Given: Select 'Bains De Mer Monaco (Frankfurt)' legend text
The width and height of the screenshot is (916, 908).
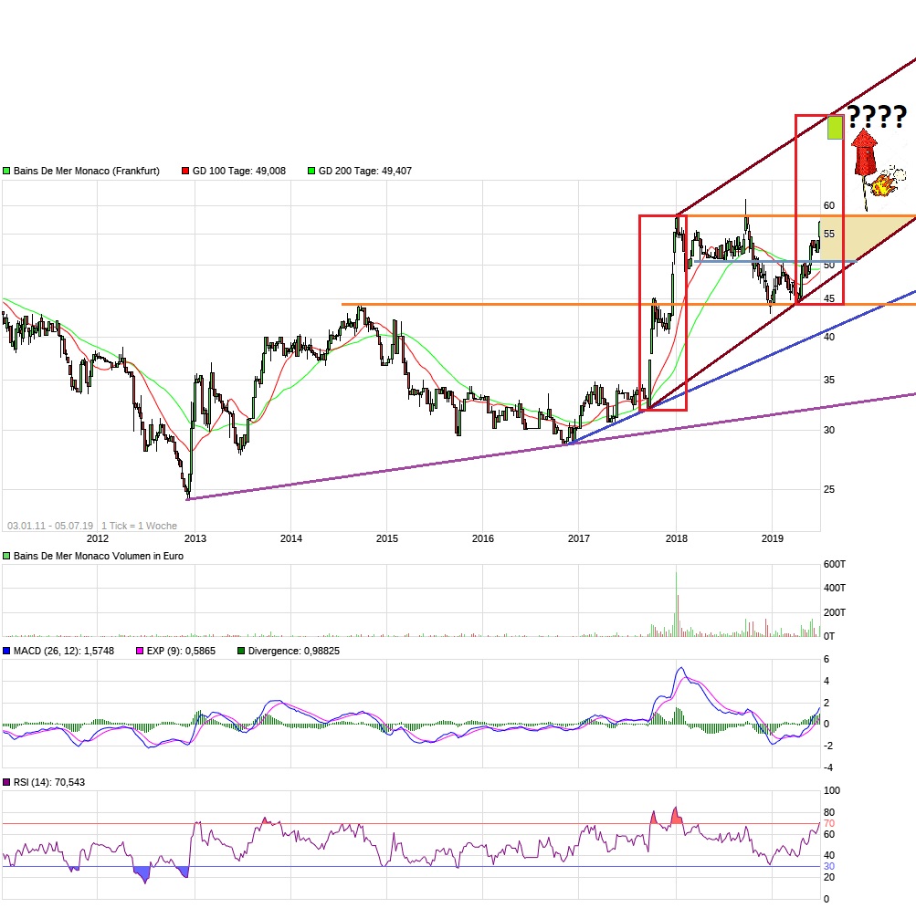Looking at the screenshot, I should pos(87,171).
